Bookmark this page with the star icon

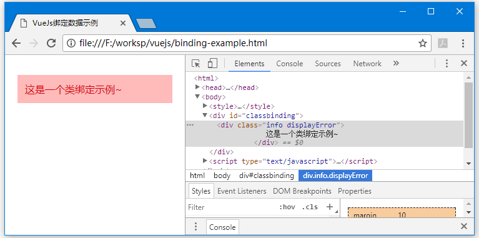point(423,43)
